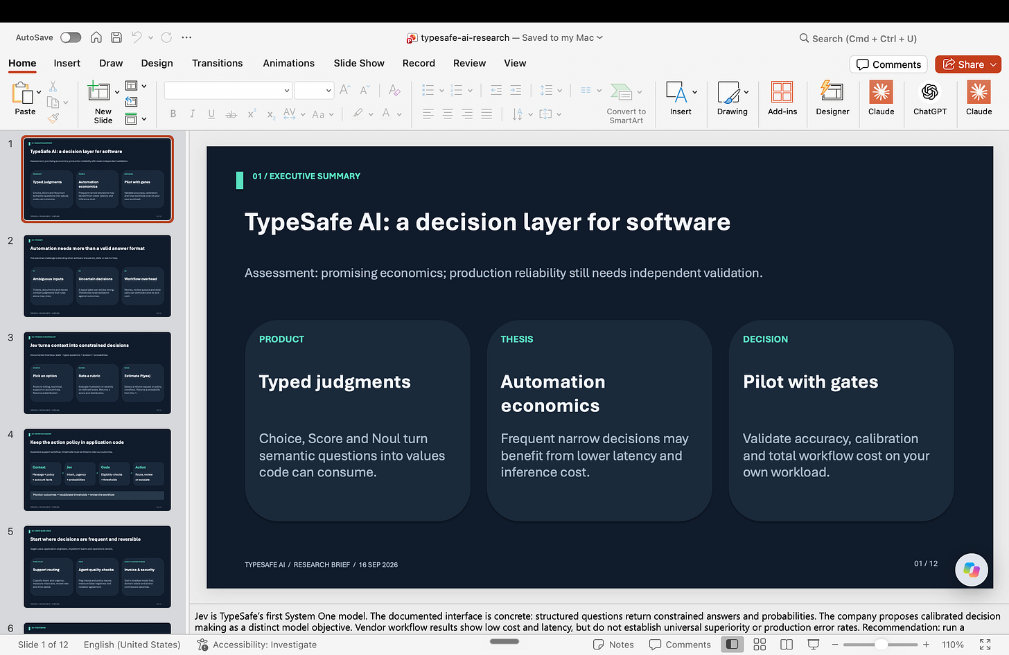Toggle the Comments pane from status bar

[680, 645]
